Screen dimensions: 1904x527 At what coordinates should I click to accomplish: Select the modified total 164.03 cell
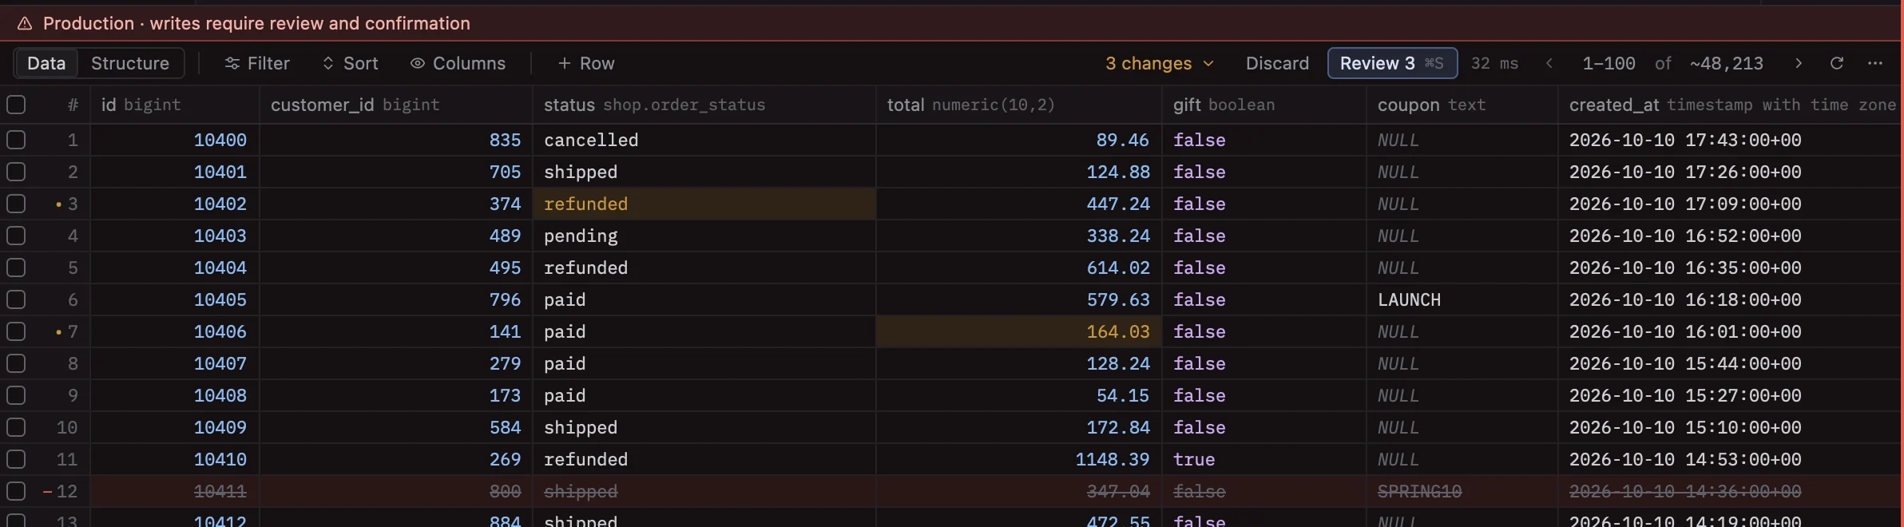[x=1019, y=331]
